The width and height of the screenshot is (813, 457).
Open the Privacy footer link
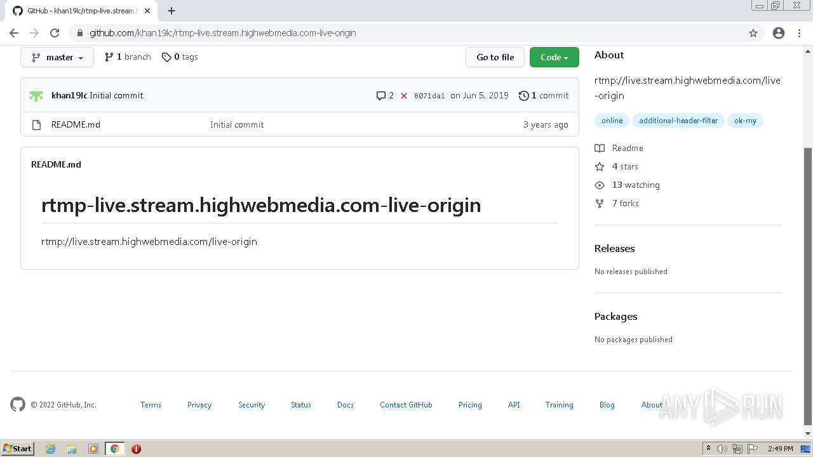pyautogui.click(x=199, y=405)
